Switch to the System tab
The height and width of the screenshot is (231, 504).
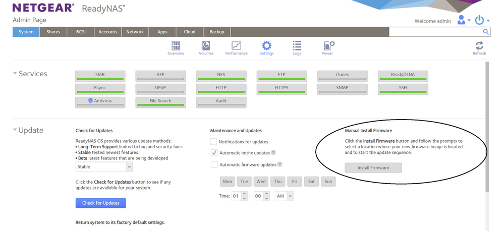(x=26, y=32)
